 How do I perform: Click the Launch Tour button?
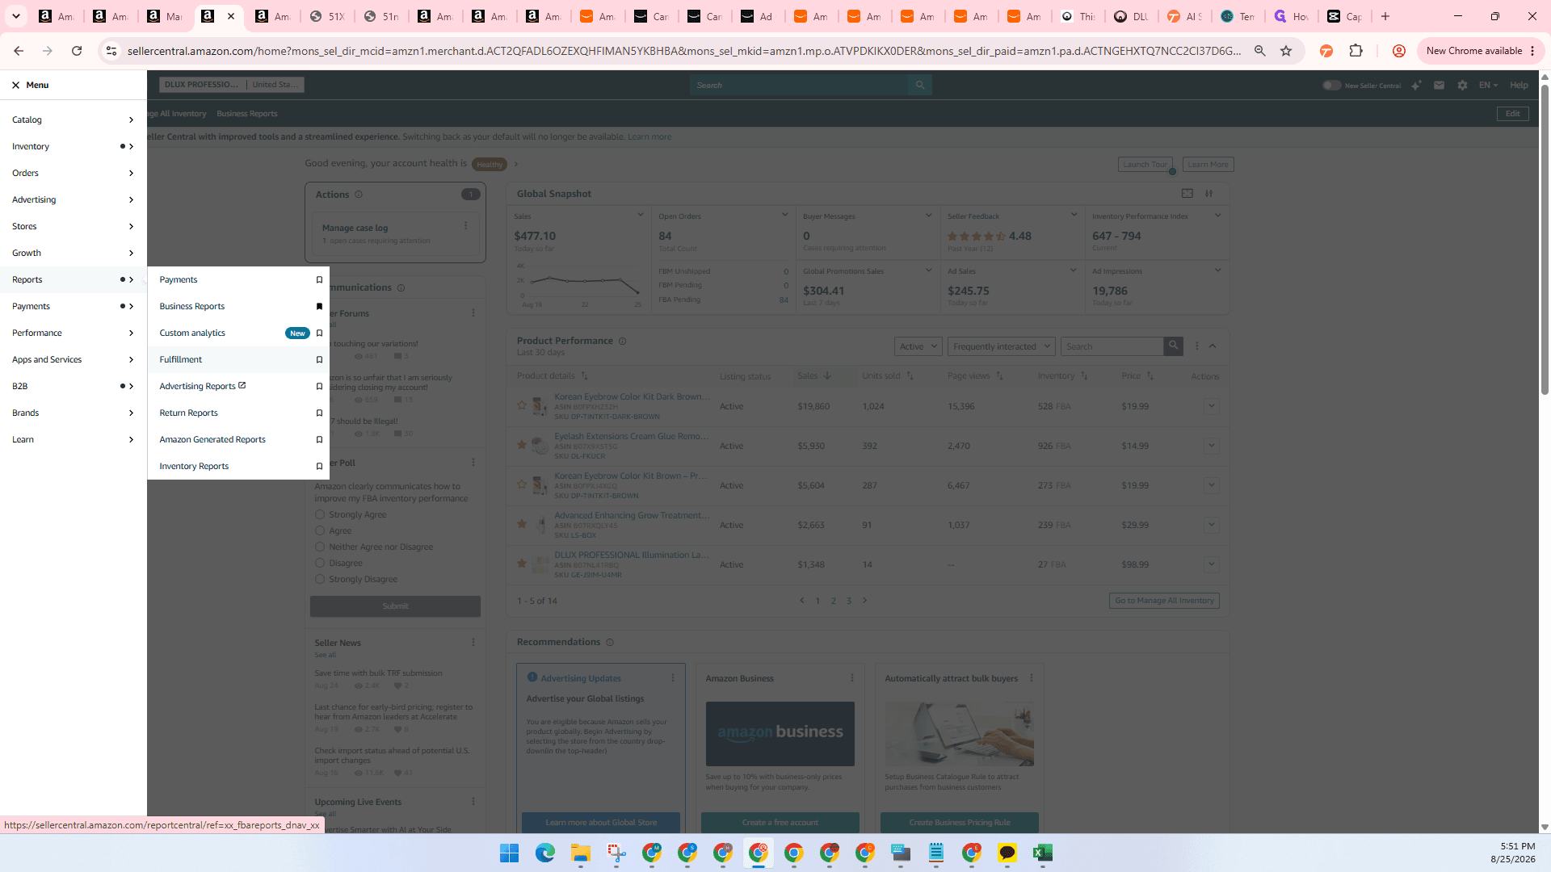[1145, 165]
